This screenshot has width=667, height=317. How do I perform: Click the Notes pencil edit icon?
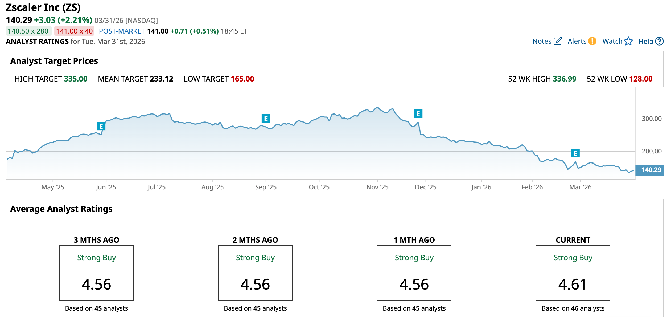(558, 41)
